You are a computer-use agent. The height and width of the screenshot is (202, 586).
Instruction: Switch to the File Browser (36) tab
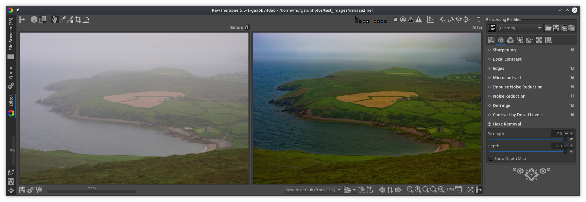(11, 34)
